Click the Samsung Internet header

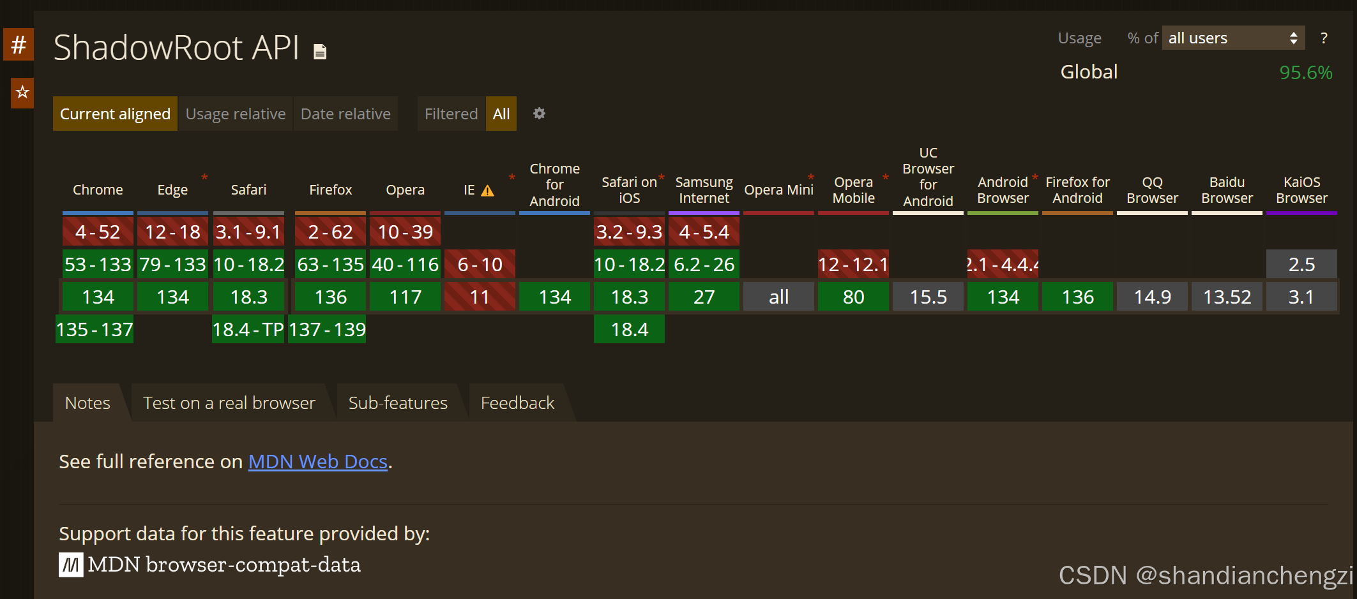pyautogui.click(x=704, y=189)
